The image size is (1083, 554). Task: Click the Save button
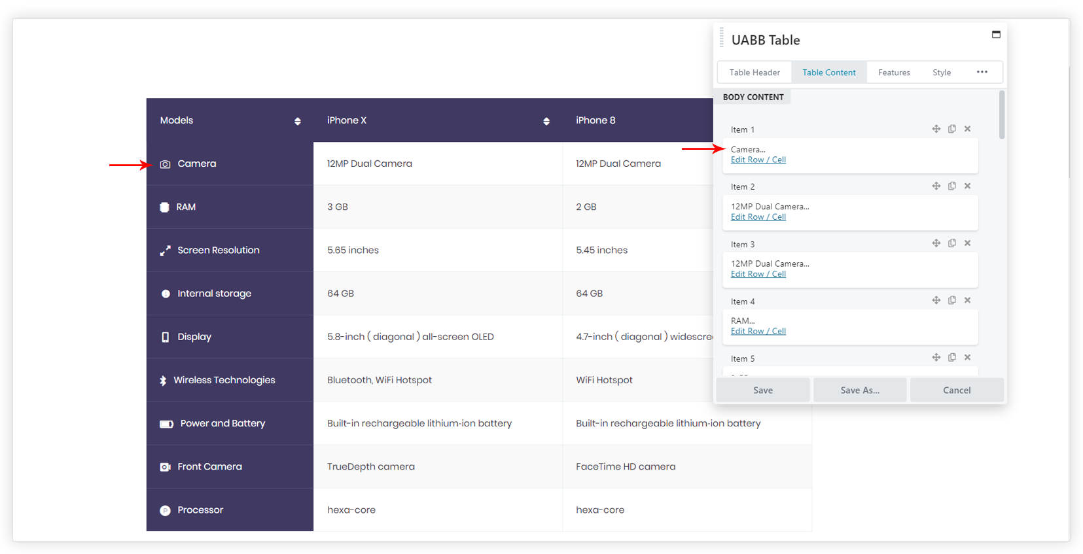(763, 390)
